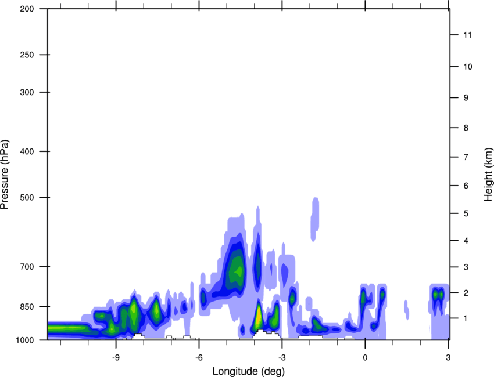Click the -3 longitude tick label
Viewport: 494px width, 377px height.
click(x=282, y=357)
